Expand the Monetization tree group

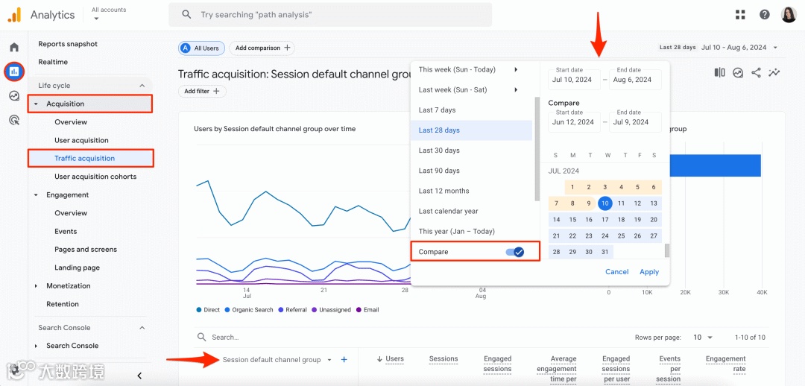point(36,286)
